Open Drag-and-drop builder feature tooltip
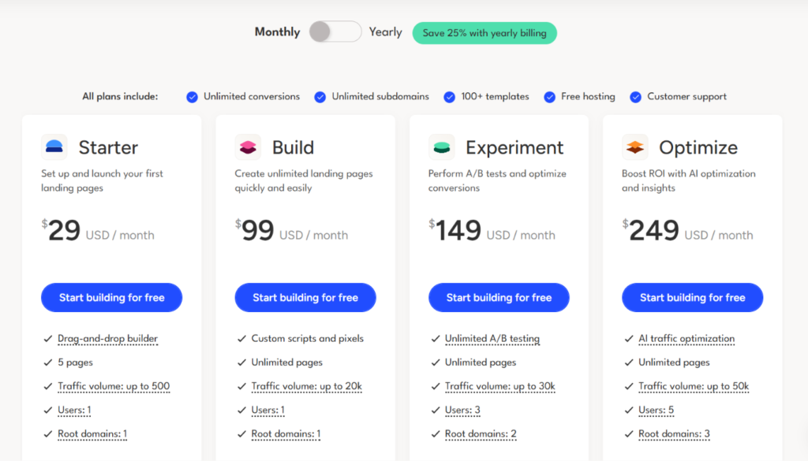The height and width of the screenshot is (461, 808). [107, 339]
